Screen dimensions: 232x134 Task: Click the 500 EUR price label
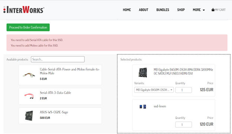click(45, 118)
